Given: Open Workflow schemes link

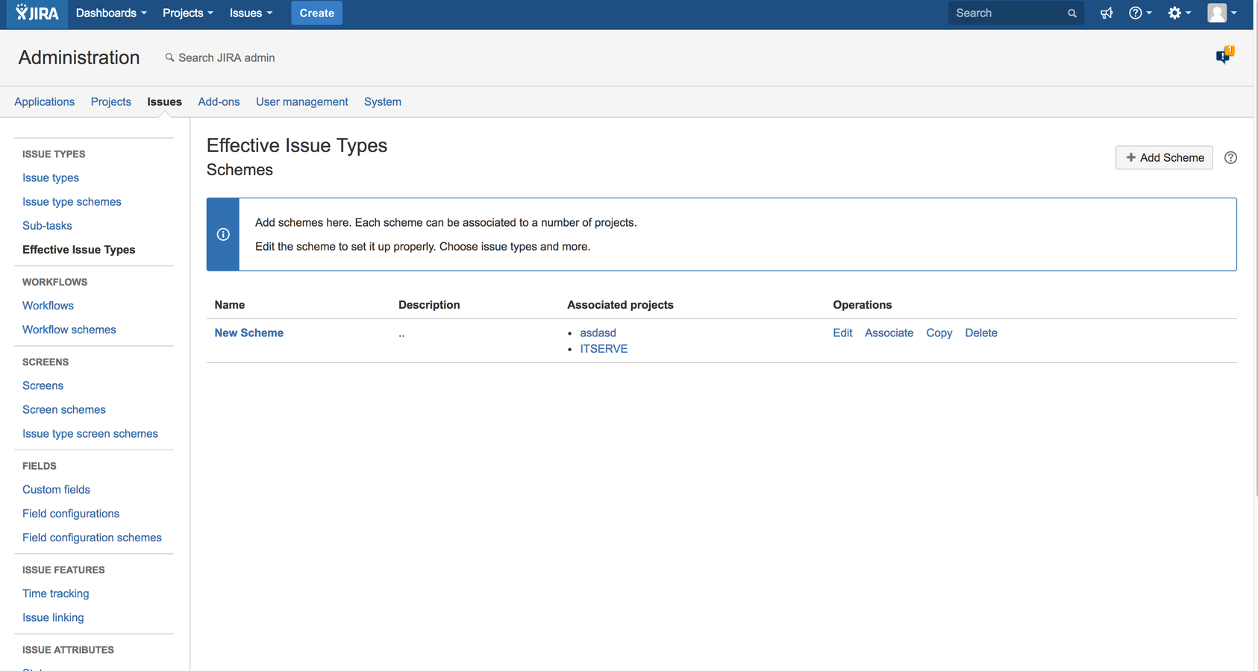Looking at the screenshot, I should coord(69,330).
